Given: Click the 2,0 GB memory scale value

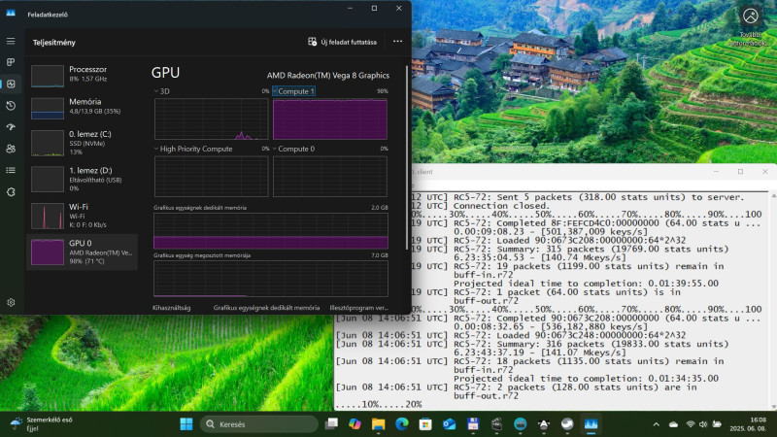Looking at the screenshot, I should click(380, 208).
